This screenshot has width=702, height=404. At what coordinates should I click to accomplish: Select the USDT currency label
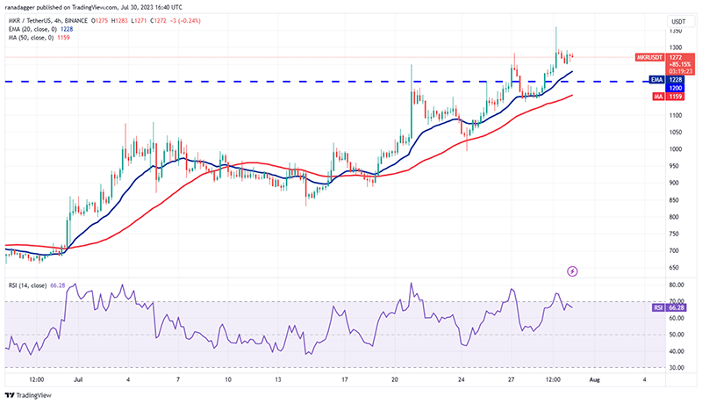(x=678, y=21)
